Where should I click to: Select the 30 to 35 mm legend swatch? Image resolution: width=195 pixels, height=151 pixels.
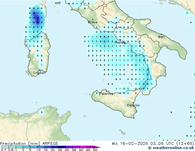tap(69, 147)
